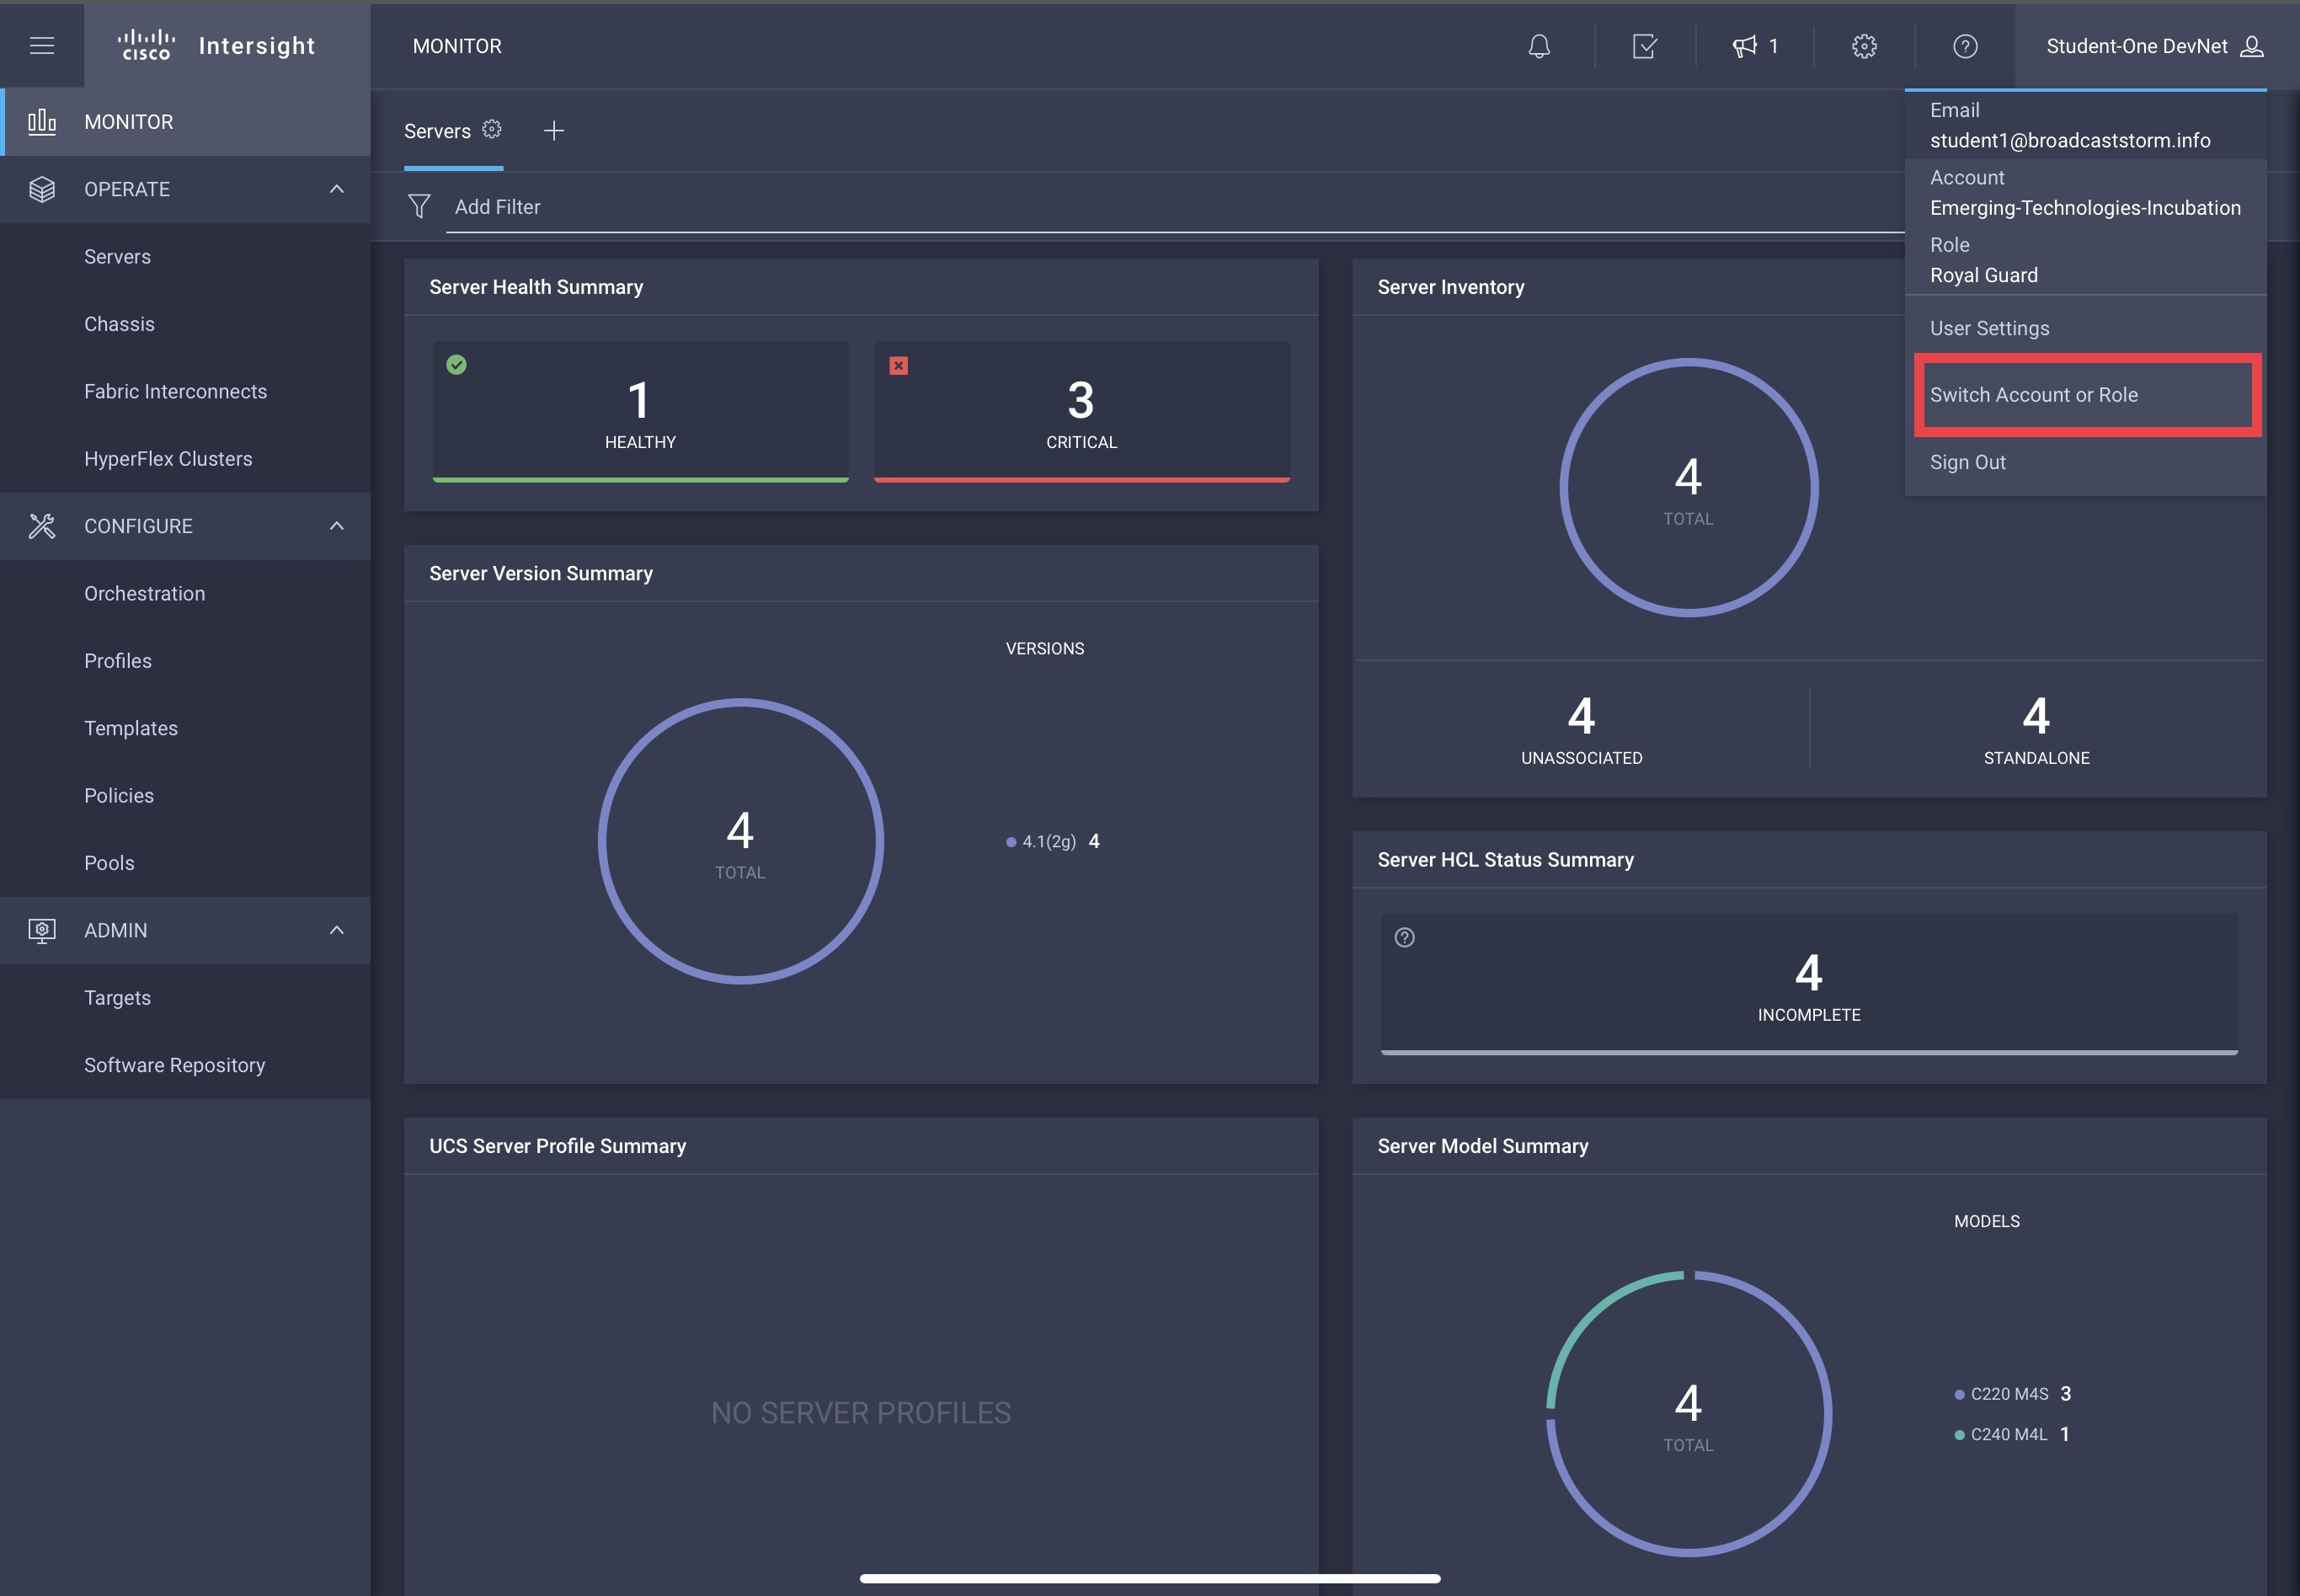2300x1596 pixels.
Task: Click the Operate layers icon
Action: pyautogui.click(x=42, y=189)
